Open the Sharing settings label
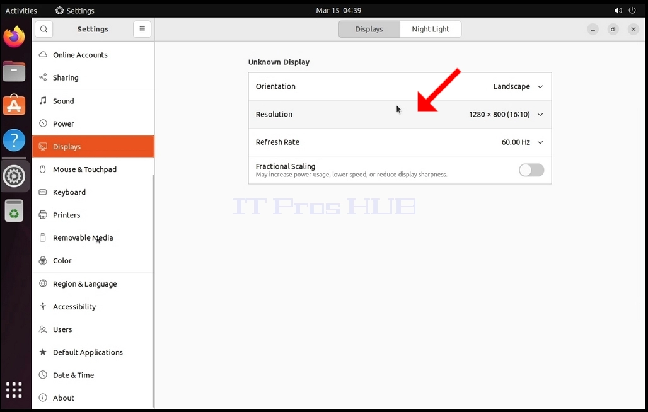The height and width of the screenshot is (412, 648). coord(66,77)
